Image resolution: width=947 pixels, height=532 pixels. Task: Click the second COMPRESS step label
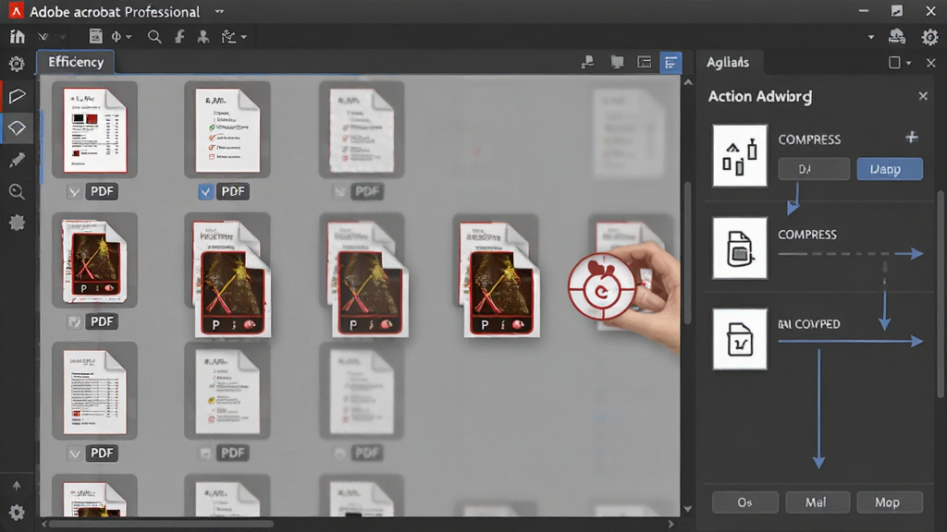click(806, 235)
